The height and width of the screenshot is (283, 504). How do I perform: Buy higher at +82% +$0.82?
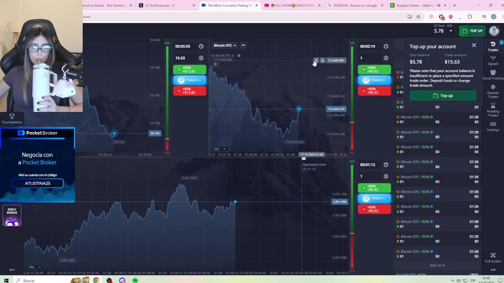(374, 188)
